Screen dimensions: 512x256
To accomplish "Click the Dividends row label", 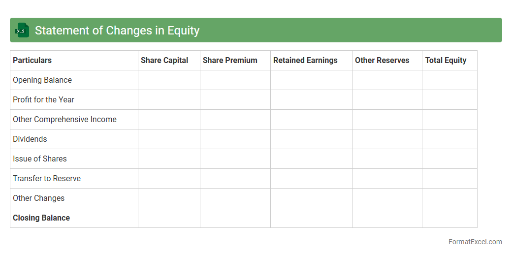I will (x=30, y=139).
